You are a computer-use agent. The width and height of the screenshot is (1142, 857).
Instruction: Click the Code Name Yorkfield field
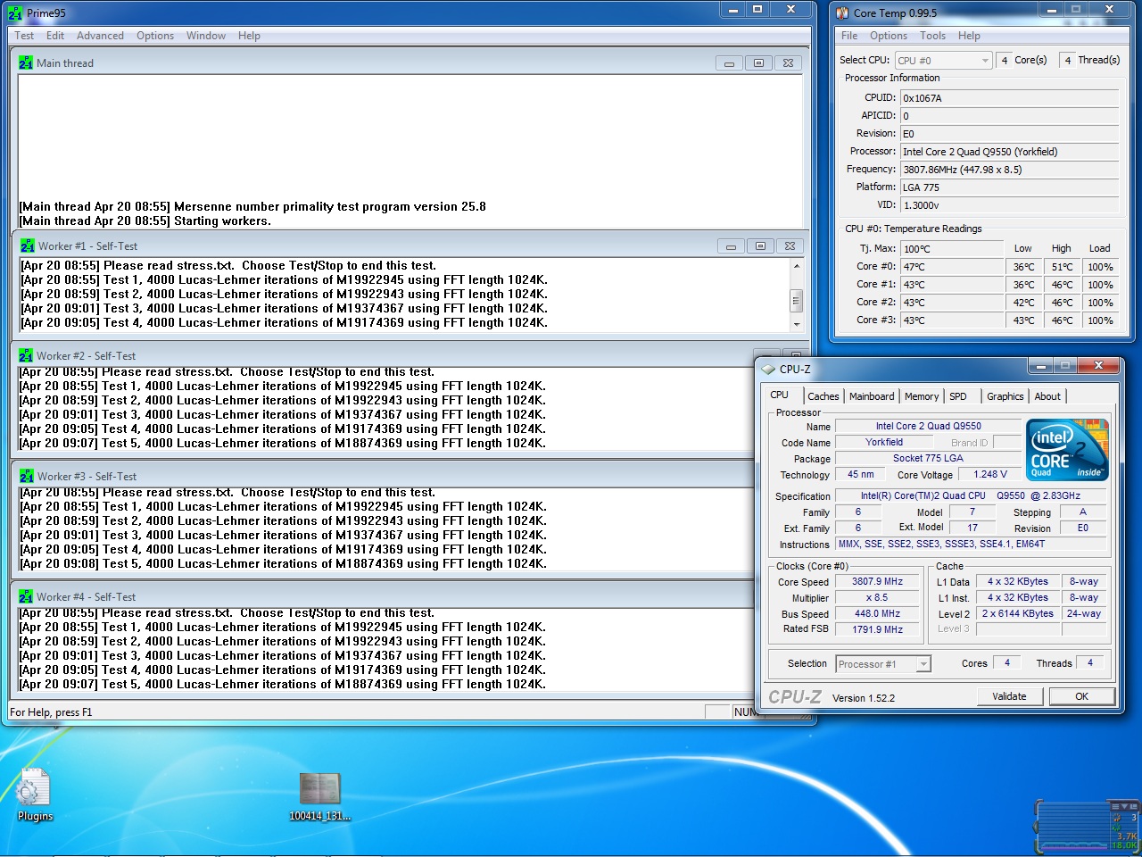[x=883, y=442]
